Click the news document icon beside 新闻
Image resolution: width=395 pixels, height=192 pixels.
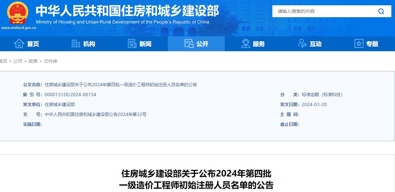click(x=133, y=43)
